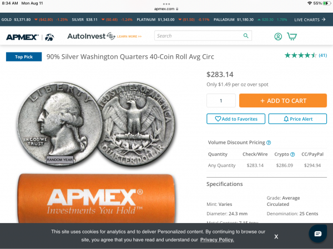The height and width of the screenshot is (249, 333).
Task: Click the Crypto help question icon
Action: pyautogui.click(x=292, y=154)
